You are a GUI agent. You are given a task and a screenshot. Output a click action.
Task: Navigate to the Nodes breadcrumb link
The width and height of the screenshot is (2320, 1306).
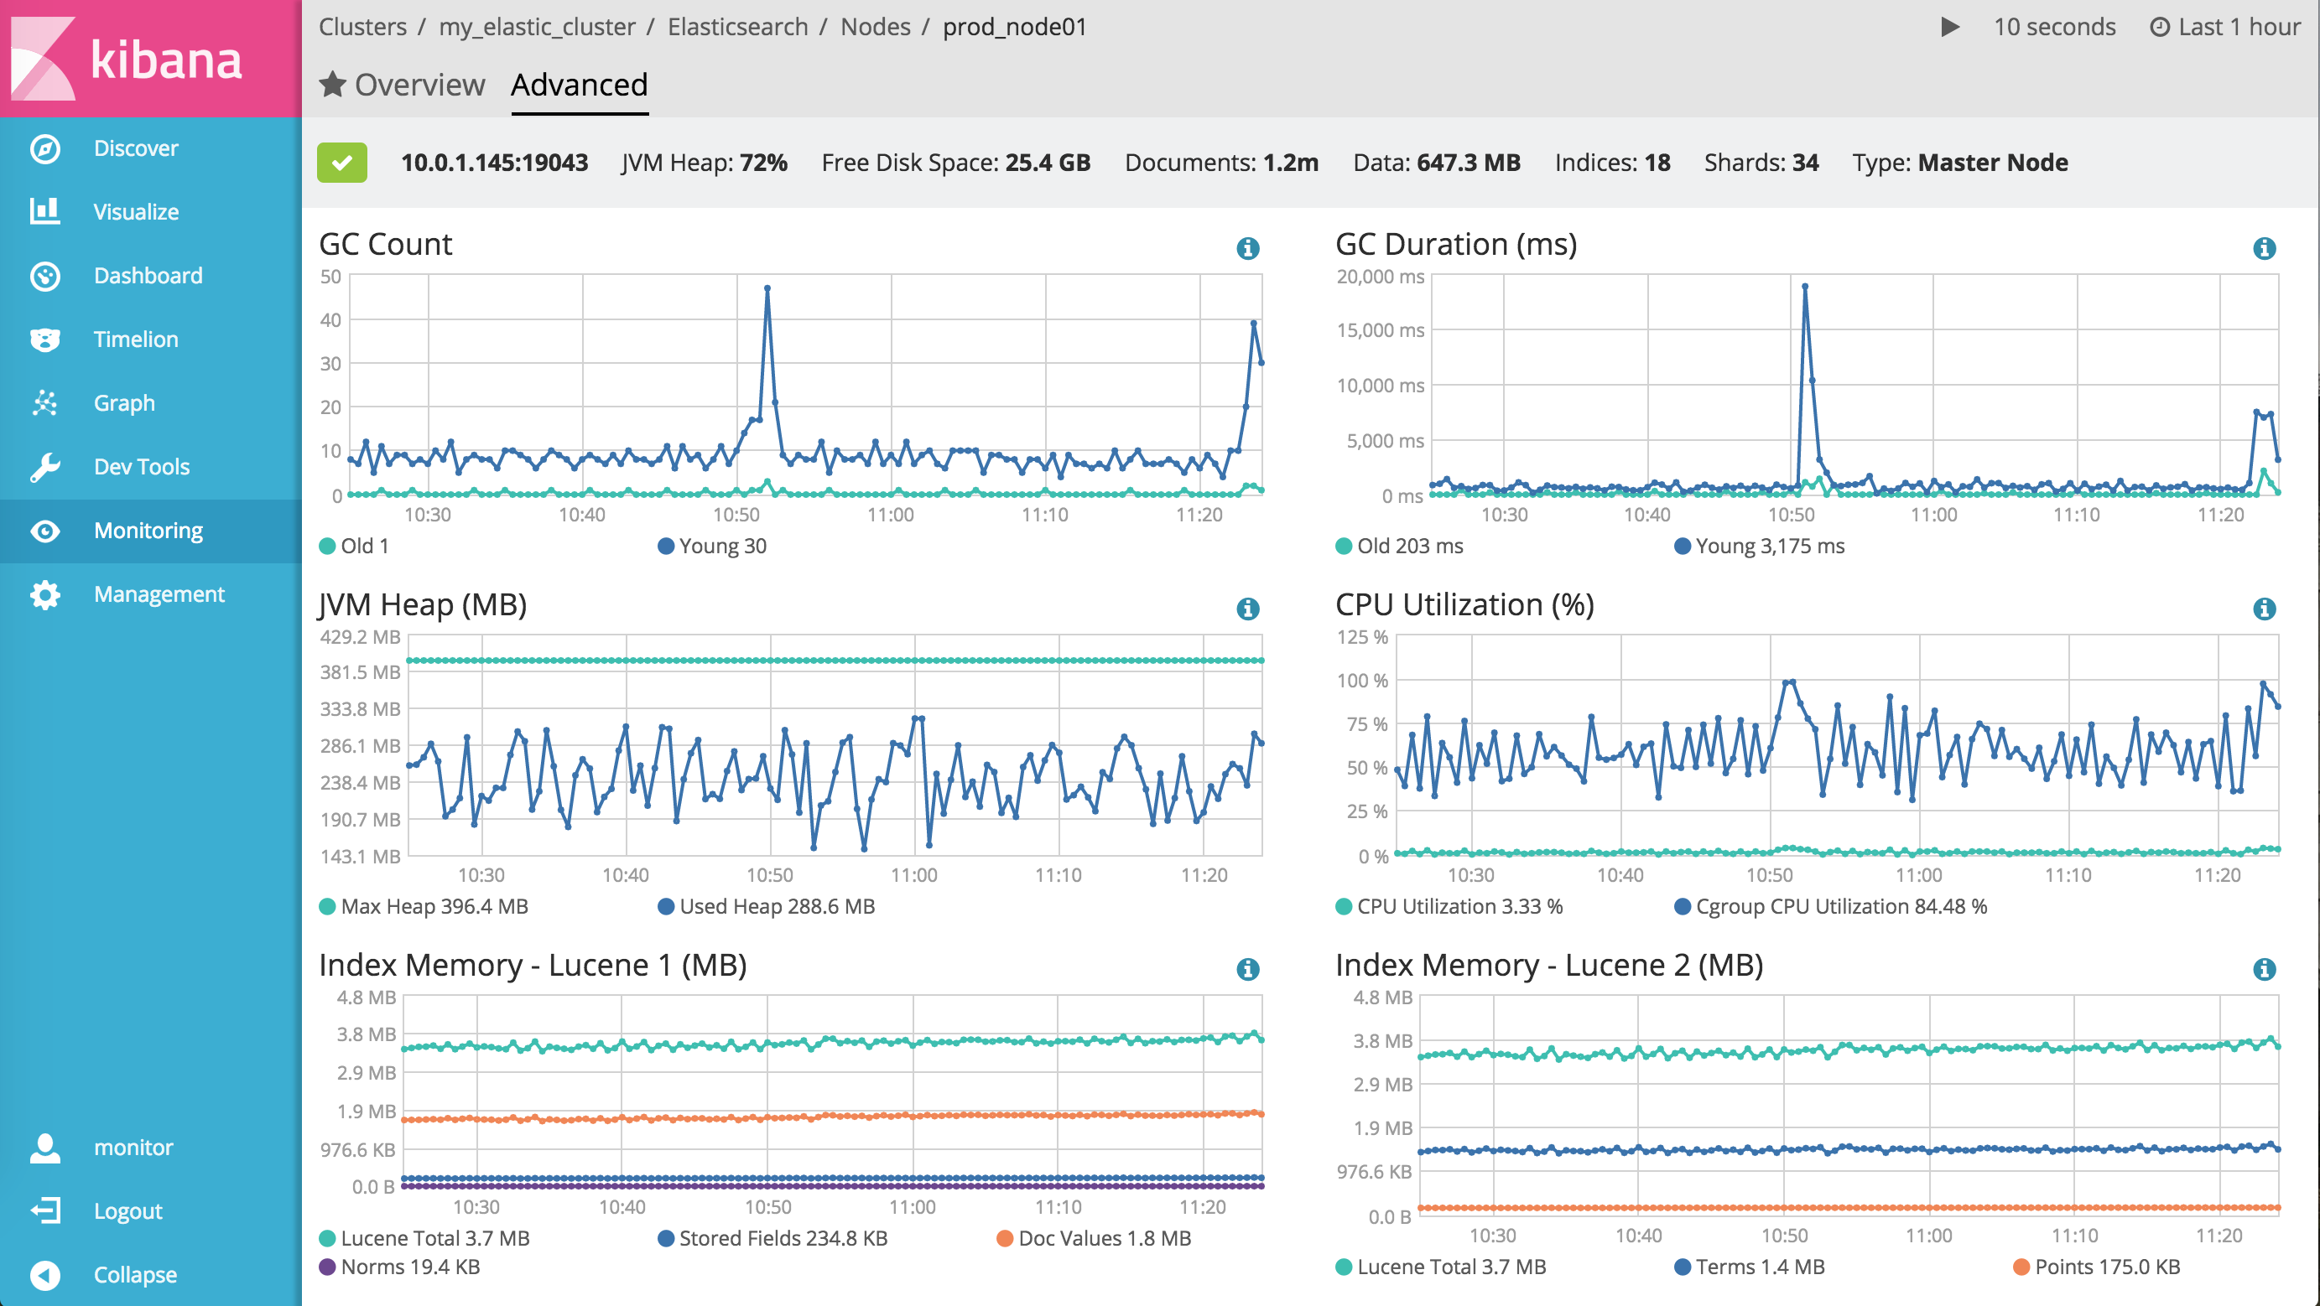click(875, 26)
